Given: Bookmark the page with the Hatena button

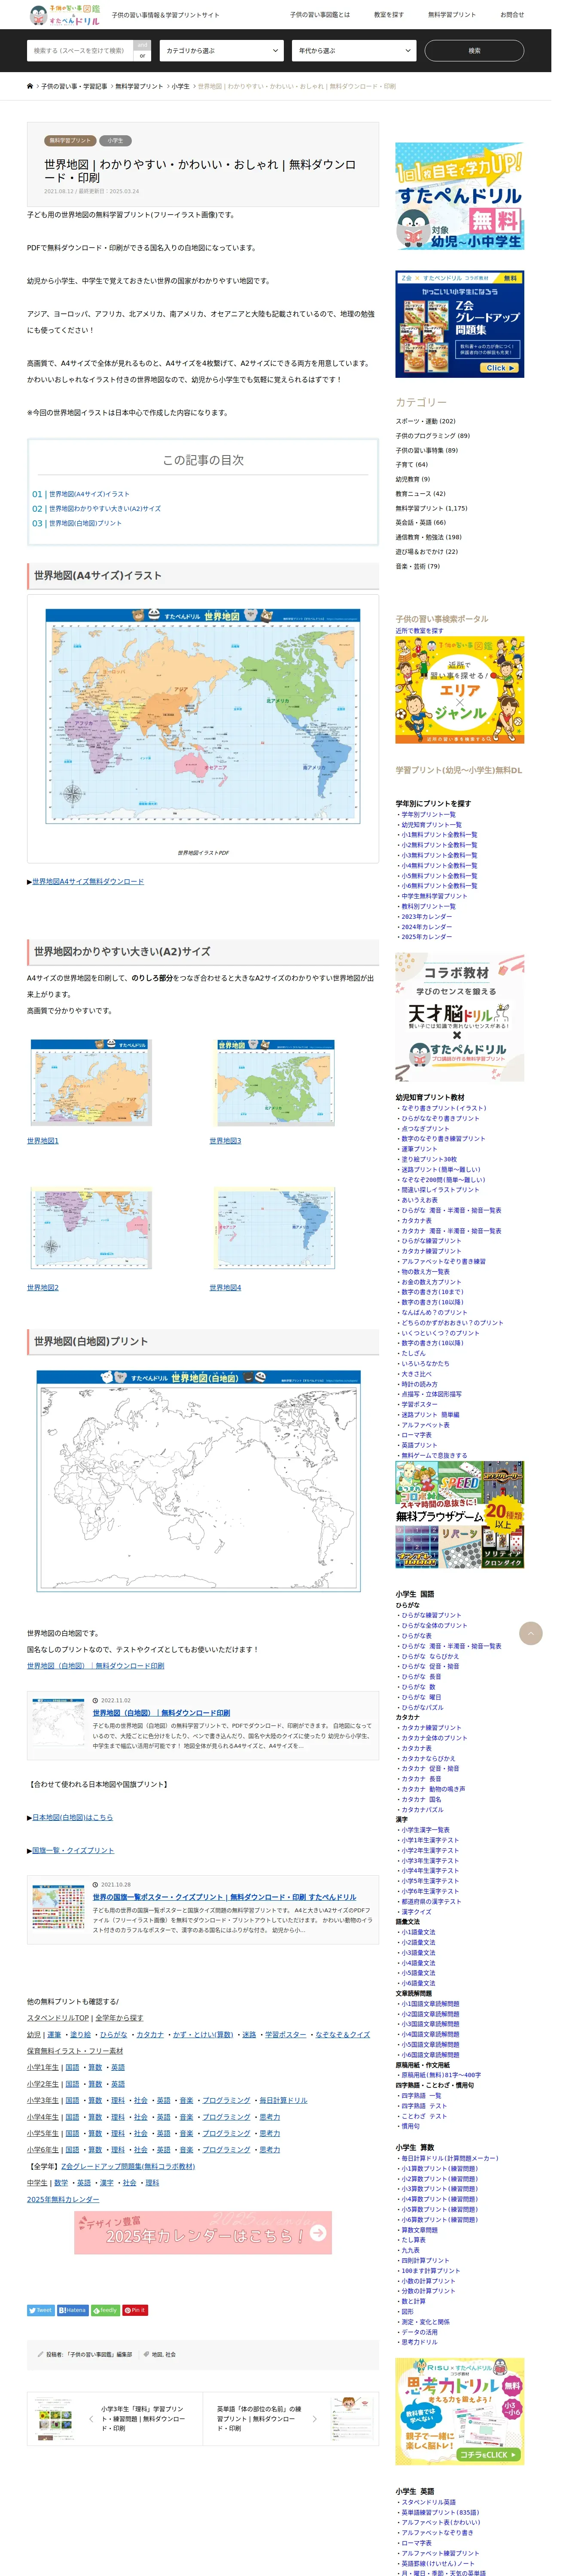Looking at the screenshot, I should (72, 2310).
